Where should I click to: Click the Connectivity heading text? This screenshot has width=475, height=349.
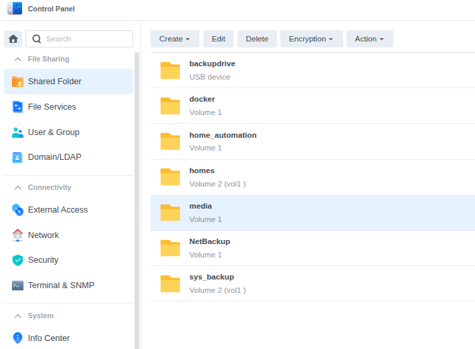[50, 188]
